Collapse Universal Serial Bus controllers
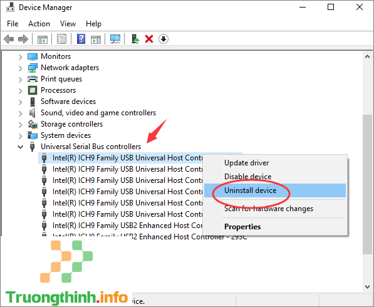This screenshot has height=307, width=374. pos(20,147)
